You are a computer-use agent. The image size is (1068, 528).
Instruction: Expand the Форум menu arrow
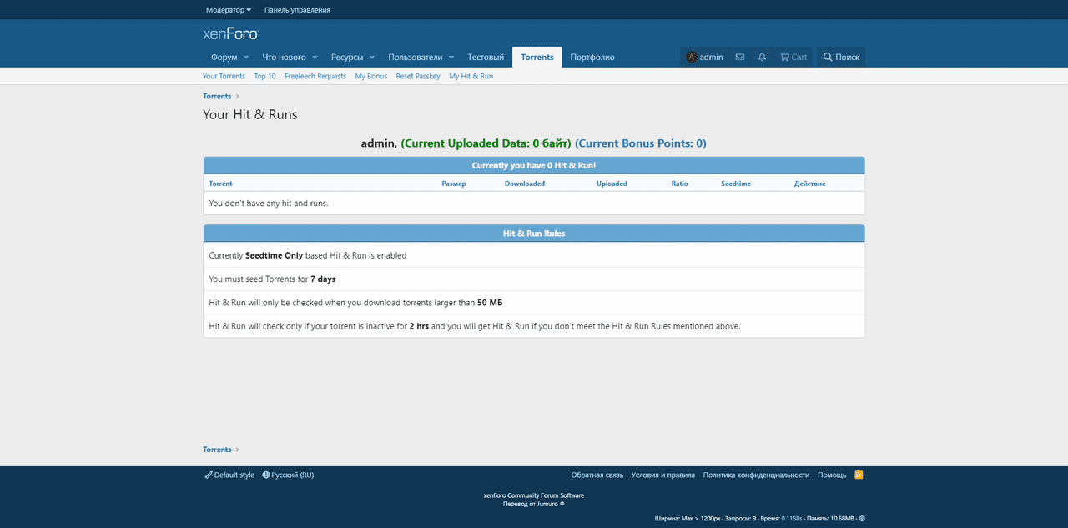coord(246,58)
